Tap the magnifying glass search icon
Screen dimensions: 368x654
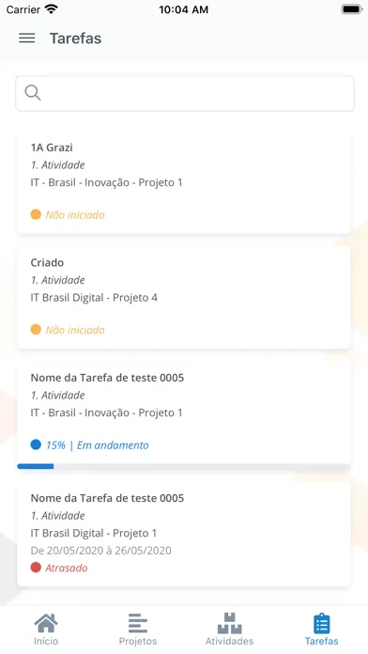[x=33, y=93]
